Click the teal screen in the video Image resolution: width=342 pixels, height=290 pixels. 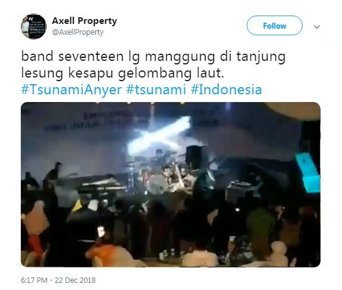(x=309, y=172)
